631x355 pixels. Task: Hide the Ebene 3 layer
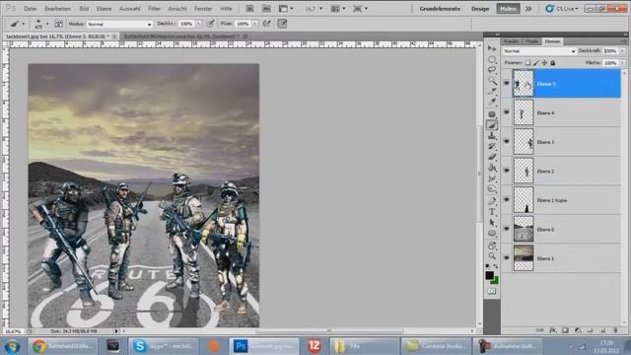(506, 142)
